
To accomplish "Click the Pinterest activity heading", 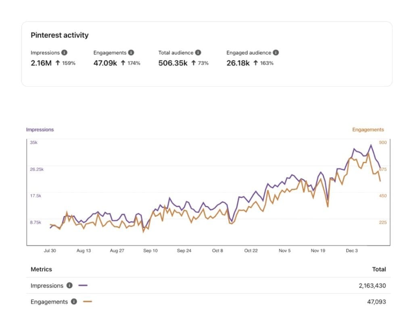I will pyautogui.click(x=60, y=35).
